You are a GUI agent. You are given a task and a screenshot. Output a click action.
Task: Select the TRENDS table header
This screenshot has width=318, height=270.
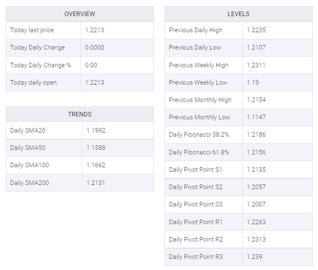pyautogui.click(x=80, y=114)
